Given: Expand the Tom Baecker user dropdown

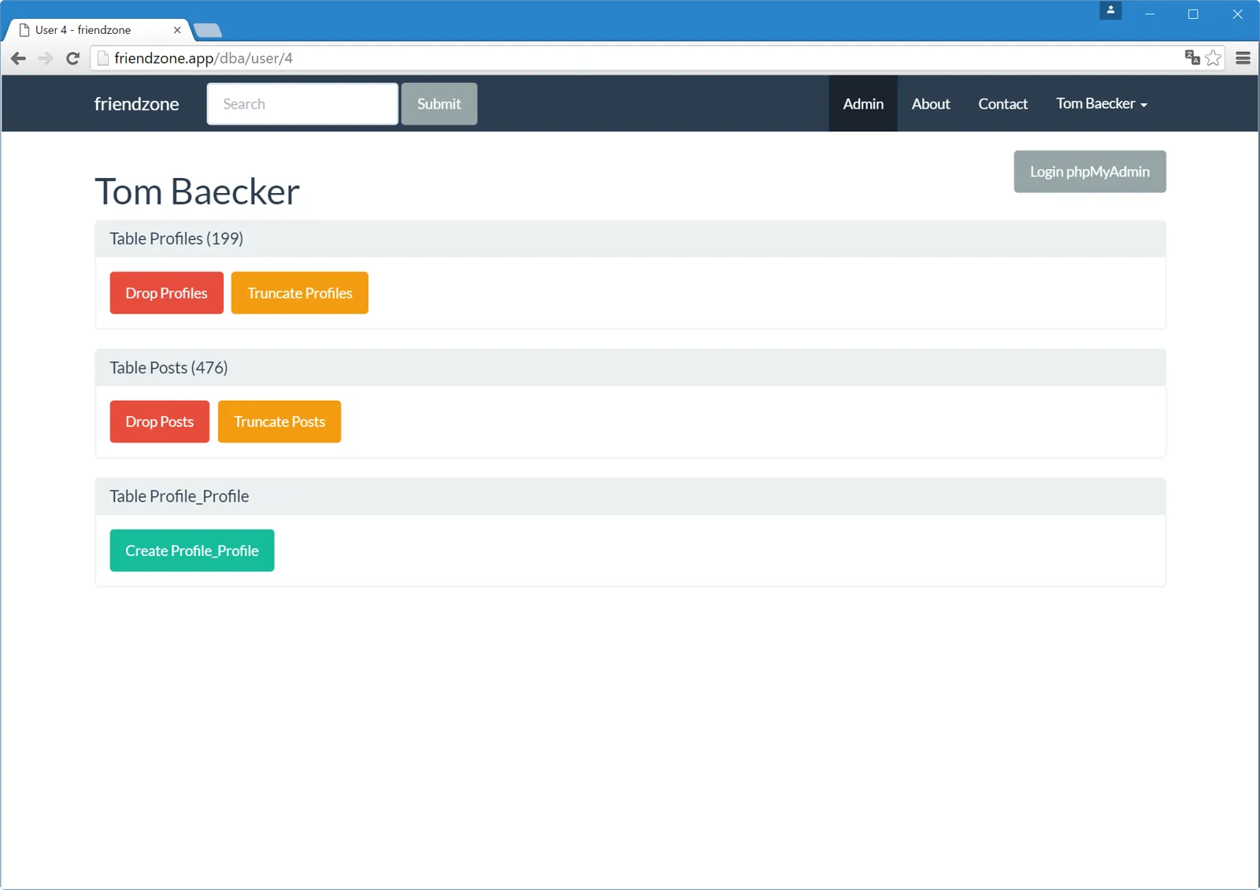Looking at the screenshot, I should (x=1102, y=104).
